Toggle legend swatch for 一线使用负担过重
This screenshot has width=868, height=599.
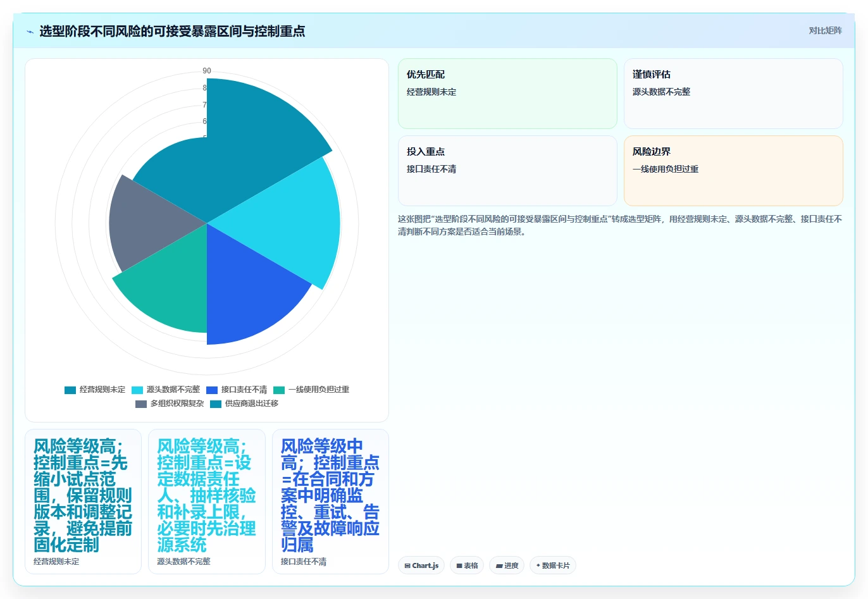coord(279,390)
